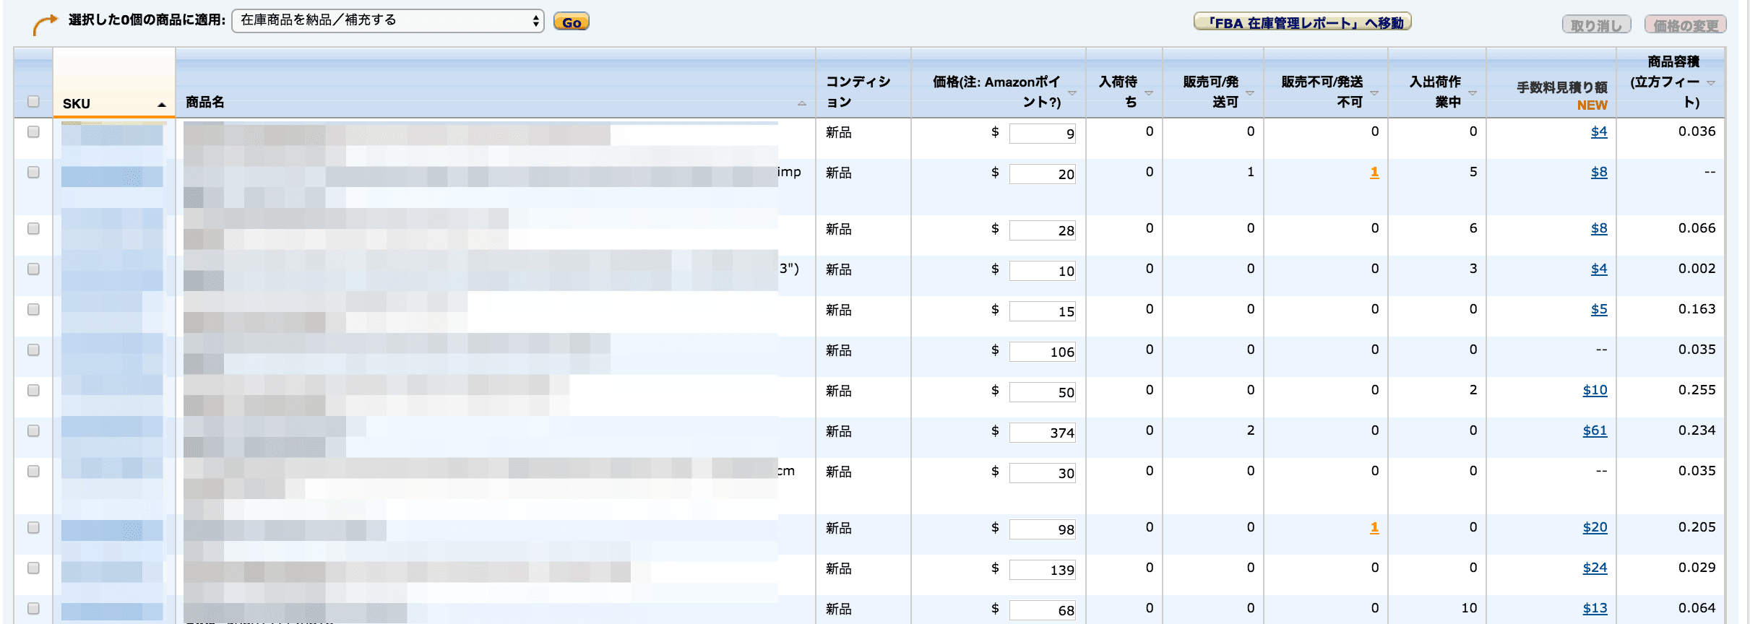The height and width of the screenshot is (624, 1750).
Task: Click sort arrow in 入荷待ち column header
Action: pos(1149,93)
